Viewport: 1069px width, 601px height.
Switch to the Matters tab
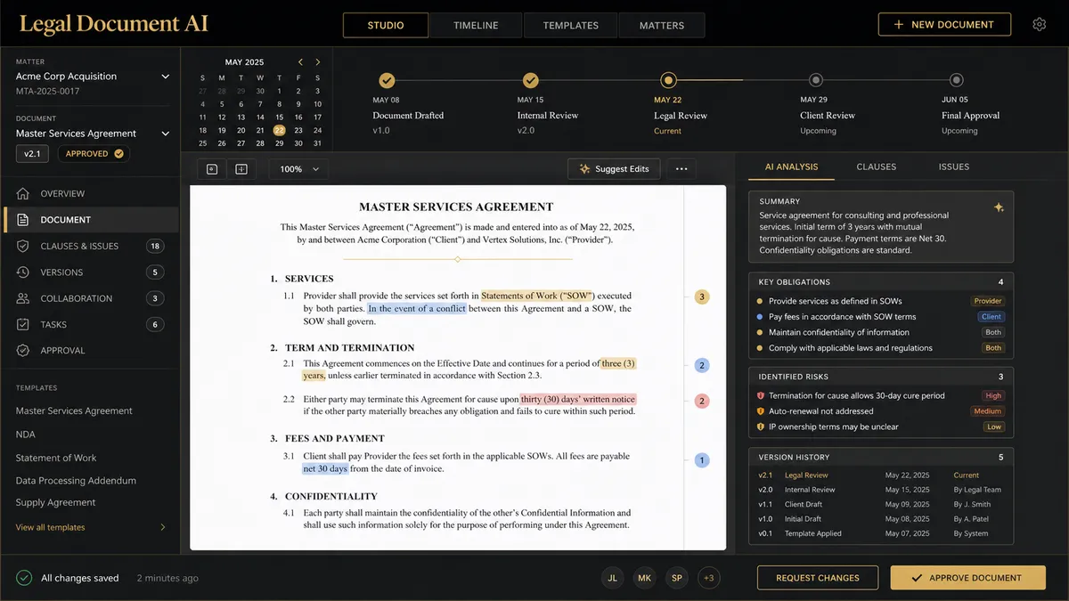click(x=662, y=25)
